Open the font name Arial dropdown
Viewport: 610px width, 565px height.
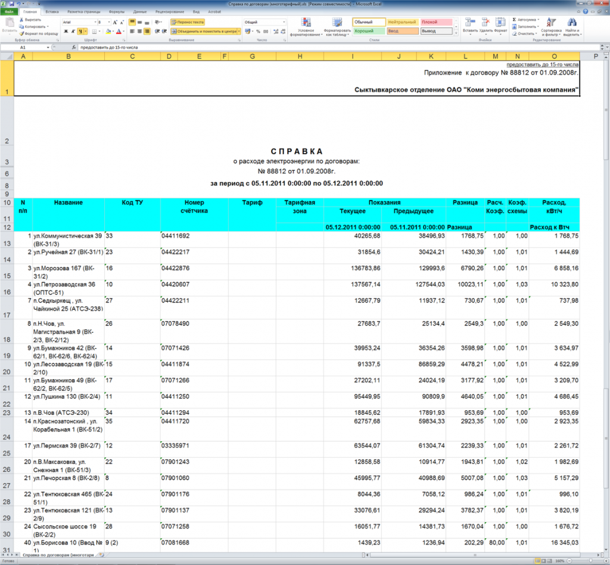[95, 22]
